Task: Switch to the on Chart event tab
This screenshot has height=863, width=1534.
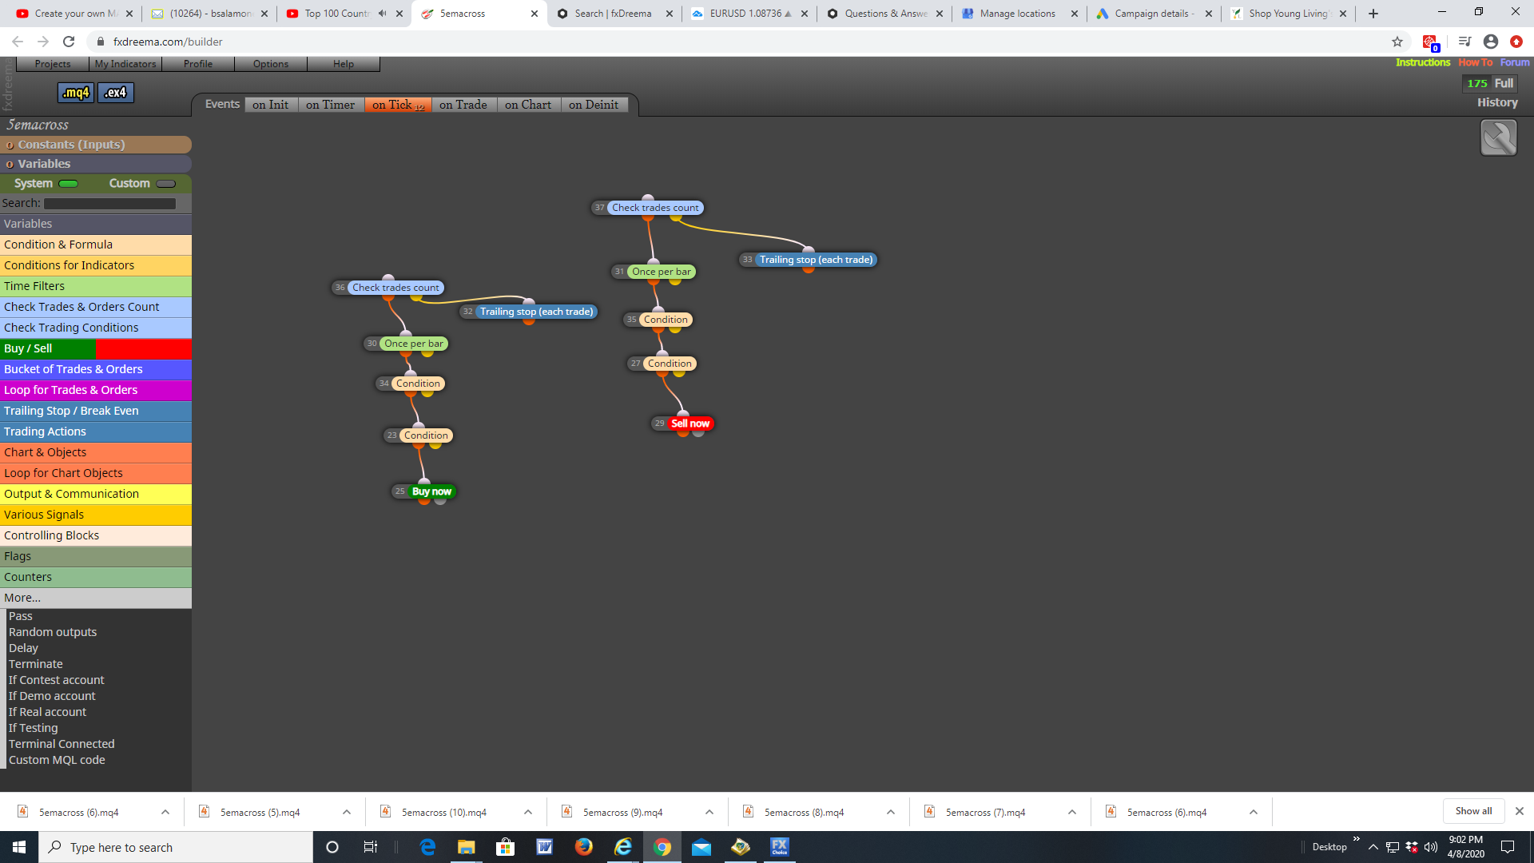Action: 528,105
